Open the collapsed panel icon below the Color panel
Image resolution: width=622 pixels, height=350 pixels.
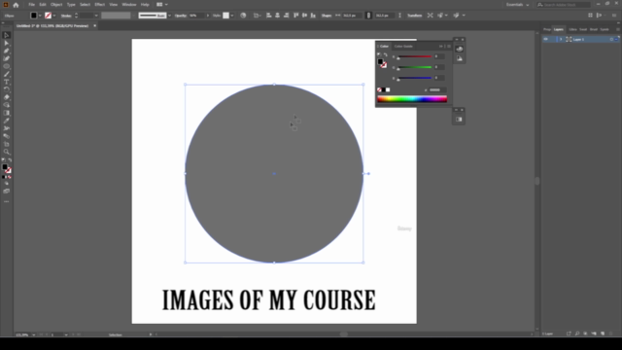tap(459, 119)
